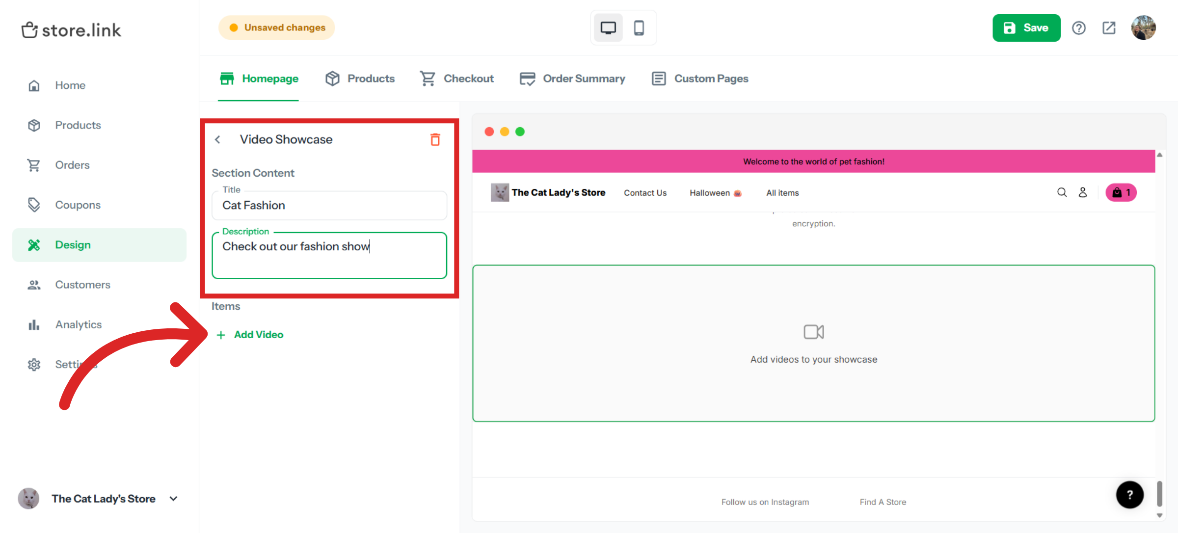The height and width of the screenshot is (533, 1178).
Task: Go back from Video Showcase panel
Action: [217, 140]
